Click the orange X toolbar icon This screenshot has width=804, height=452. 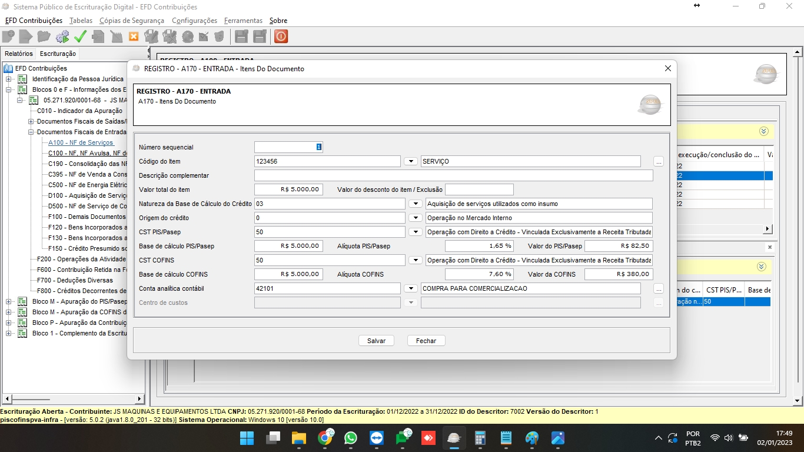pyautogui.click(x=134, y=36)
